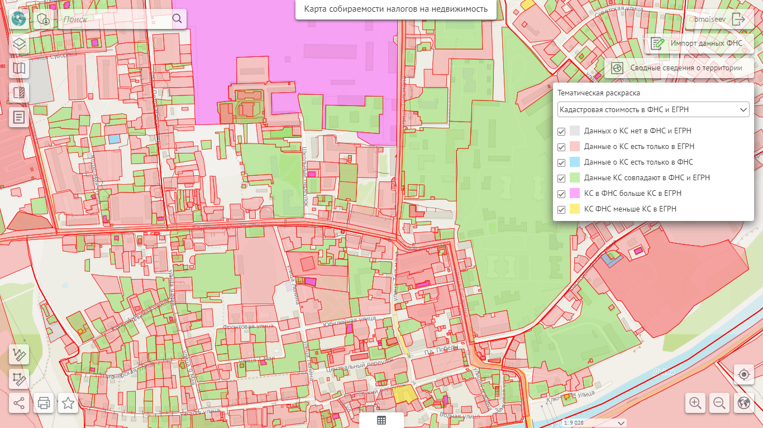This screenshot has width=763, height=428.
Task: Click the logout icon next to bmoiseev
Action: point(738,20)
